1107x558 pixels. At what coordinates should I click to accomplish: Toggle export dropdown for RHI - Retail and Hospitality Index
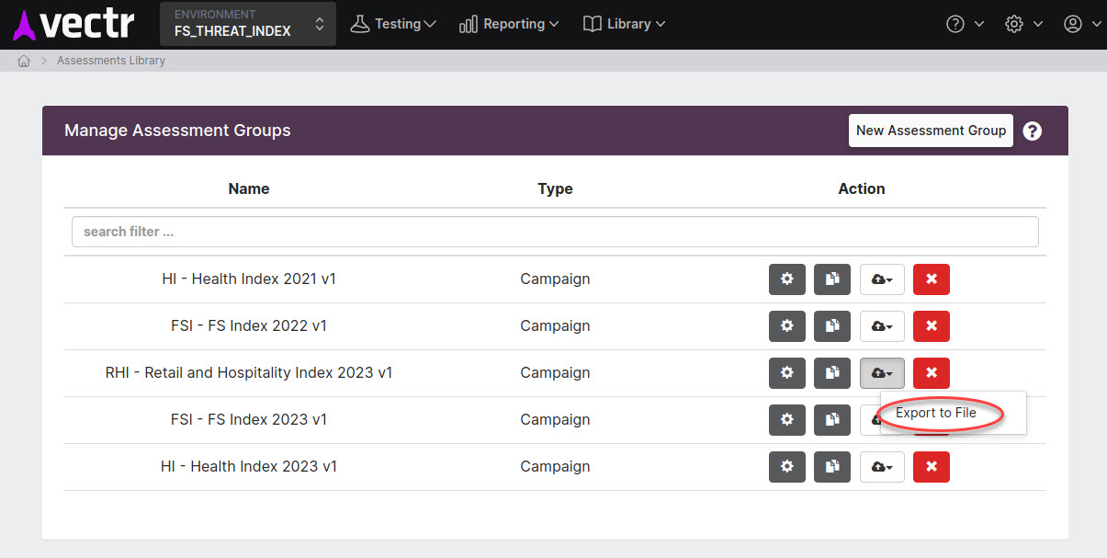[882, 373]
